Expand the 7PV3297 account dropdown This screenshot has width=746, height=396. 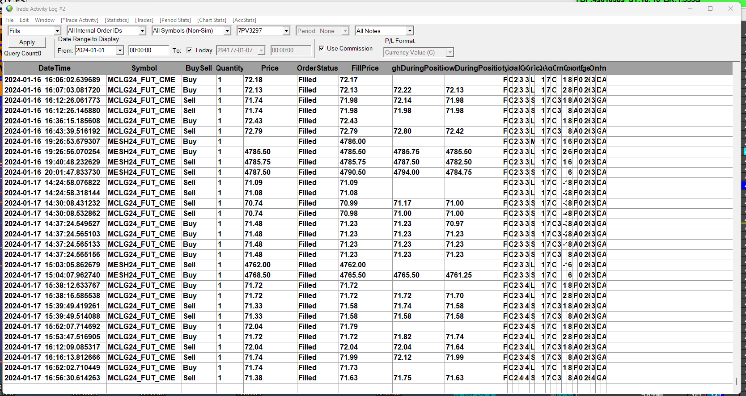(286, 31)
